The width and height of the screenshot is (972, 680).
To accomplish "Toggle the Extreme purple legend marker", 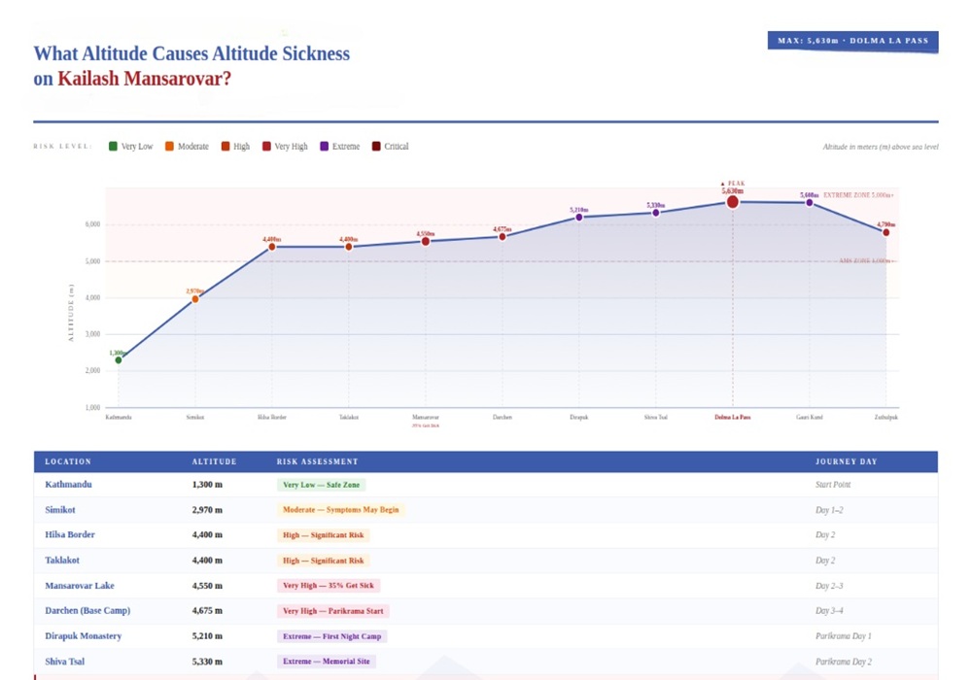I will [325, 147].
